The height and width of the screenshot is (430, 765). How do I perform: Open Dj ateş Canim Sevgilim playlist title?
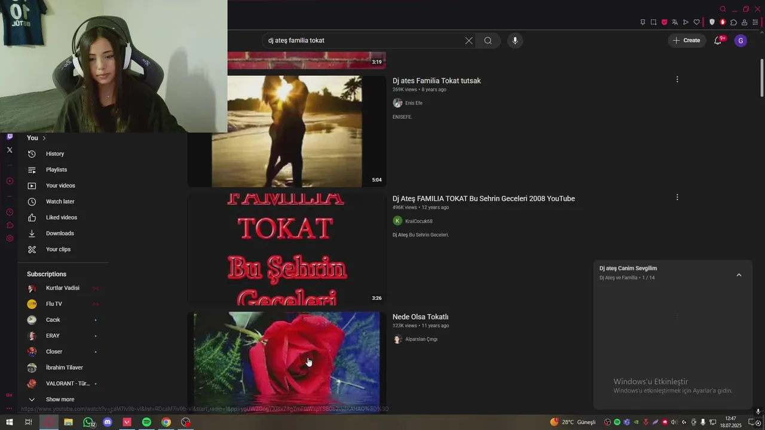point(628,268)
